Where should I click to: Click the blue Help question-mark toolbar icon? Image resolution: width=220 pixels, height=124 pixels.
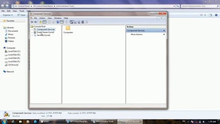[58, 22]
